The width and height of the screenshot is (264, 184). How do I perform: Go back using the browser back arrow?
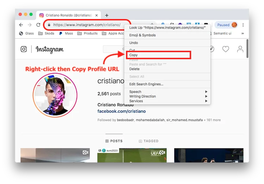coord(21,25)
